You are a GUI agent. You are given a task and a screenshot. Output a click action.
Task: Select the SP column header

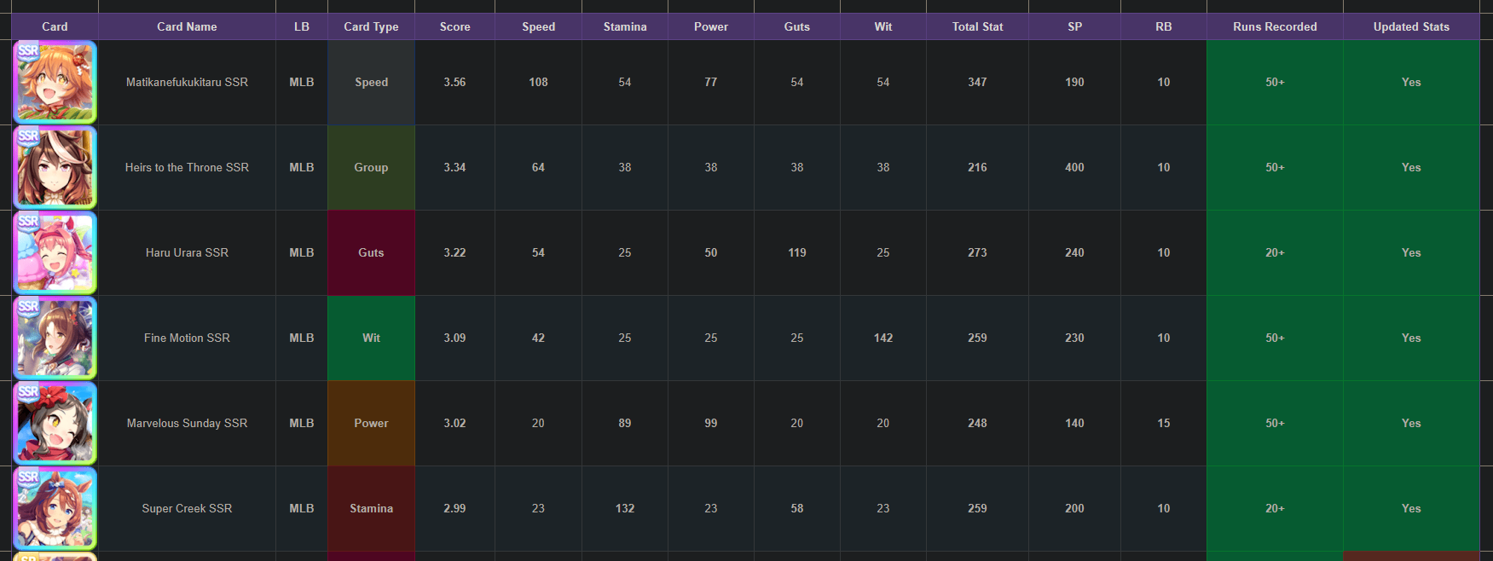1074,26
